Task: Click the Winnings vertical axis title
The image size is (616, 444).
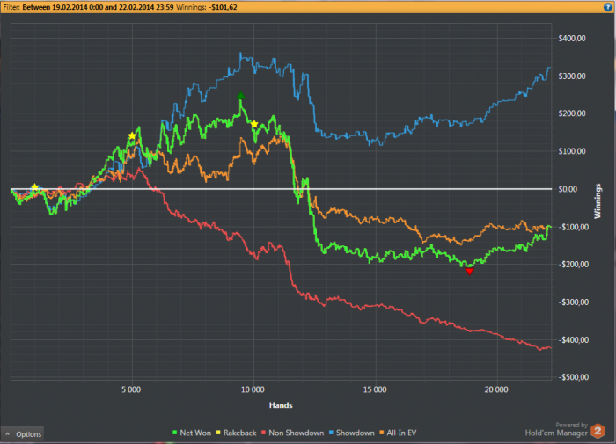Action: (x=598, y=201)
